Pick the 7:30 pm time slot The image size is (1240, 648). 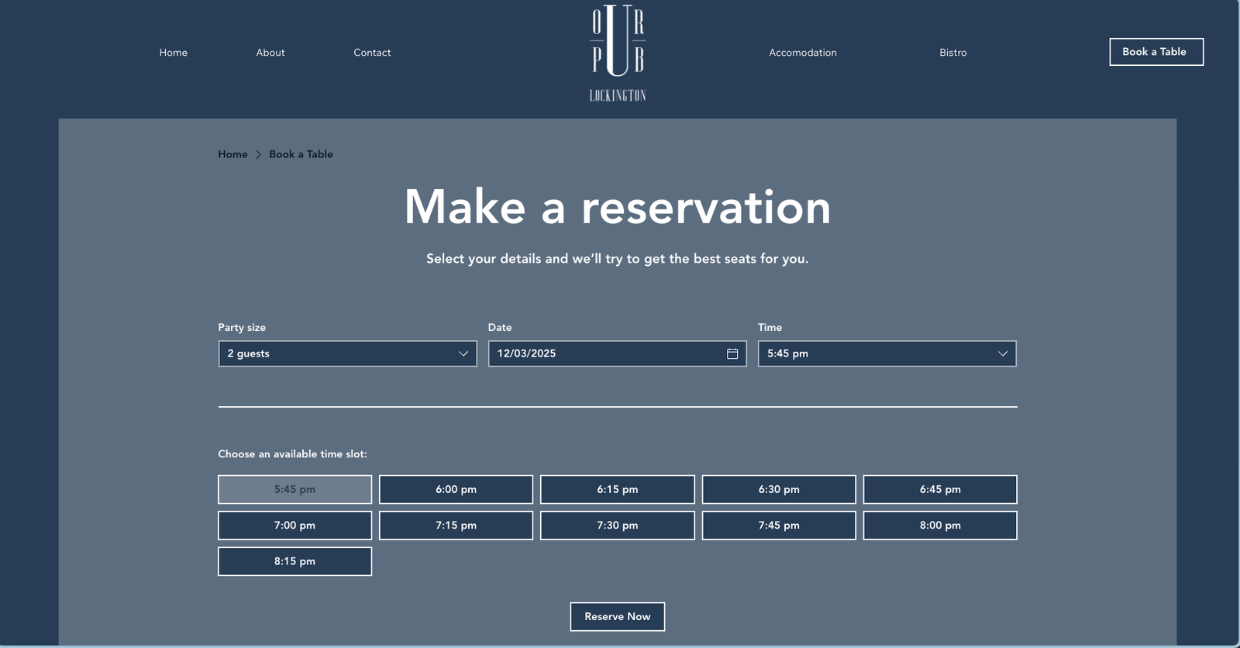[x=617, y=526]
